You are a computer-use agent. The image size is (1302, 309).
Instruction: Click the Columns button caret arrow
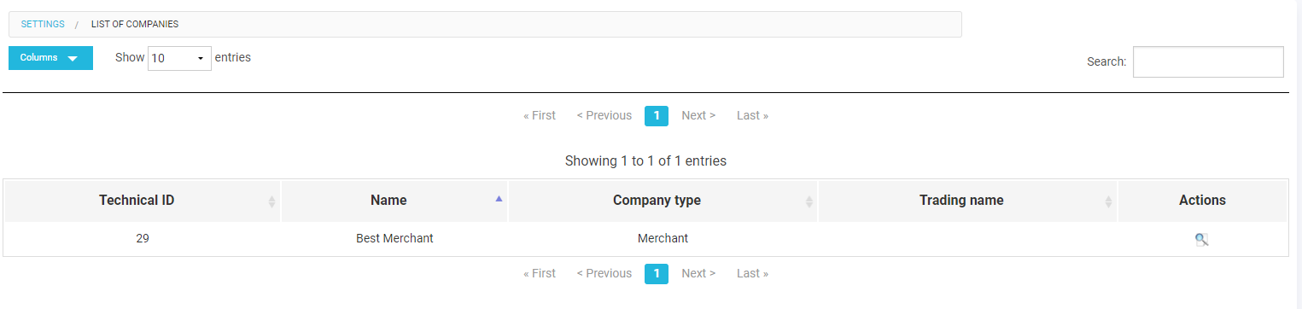(x=73, y=59)
